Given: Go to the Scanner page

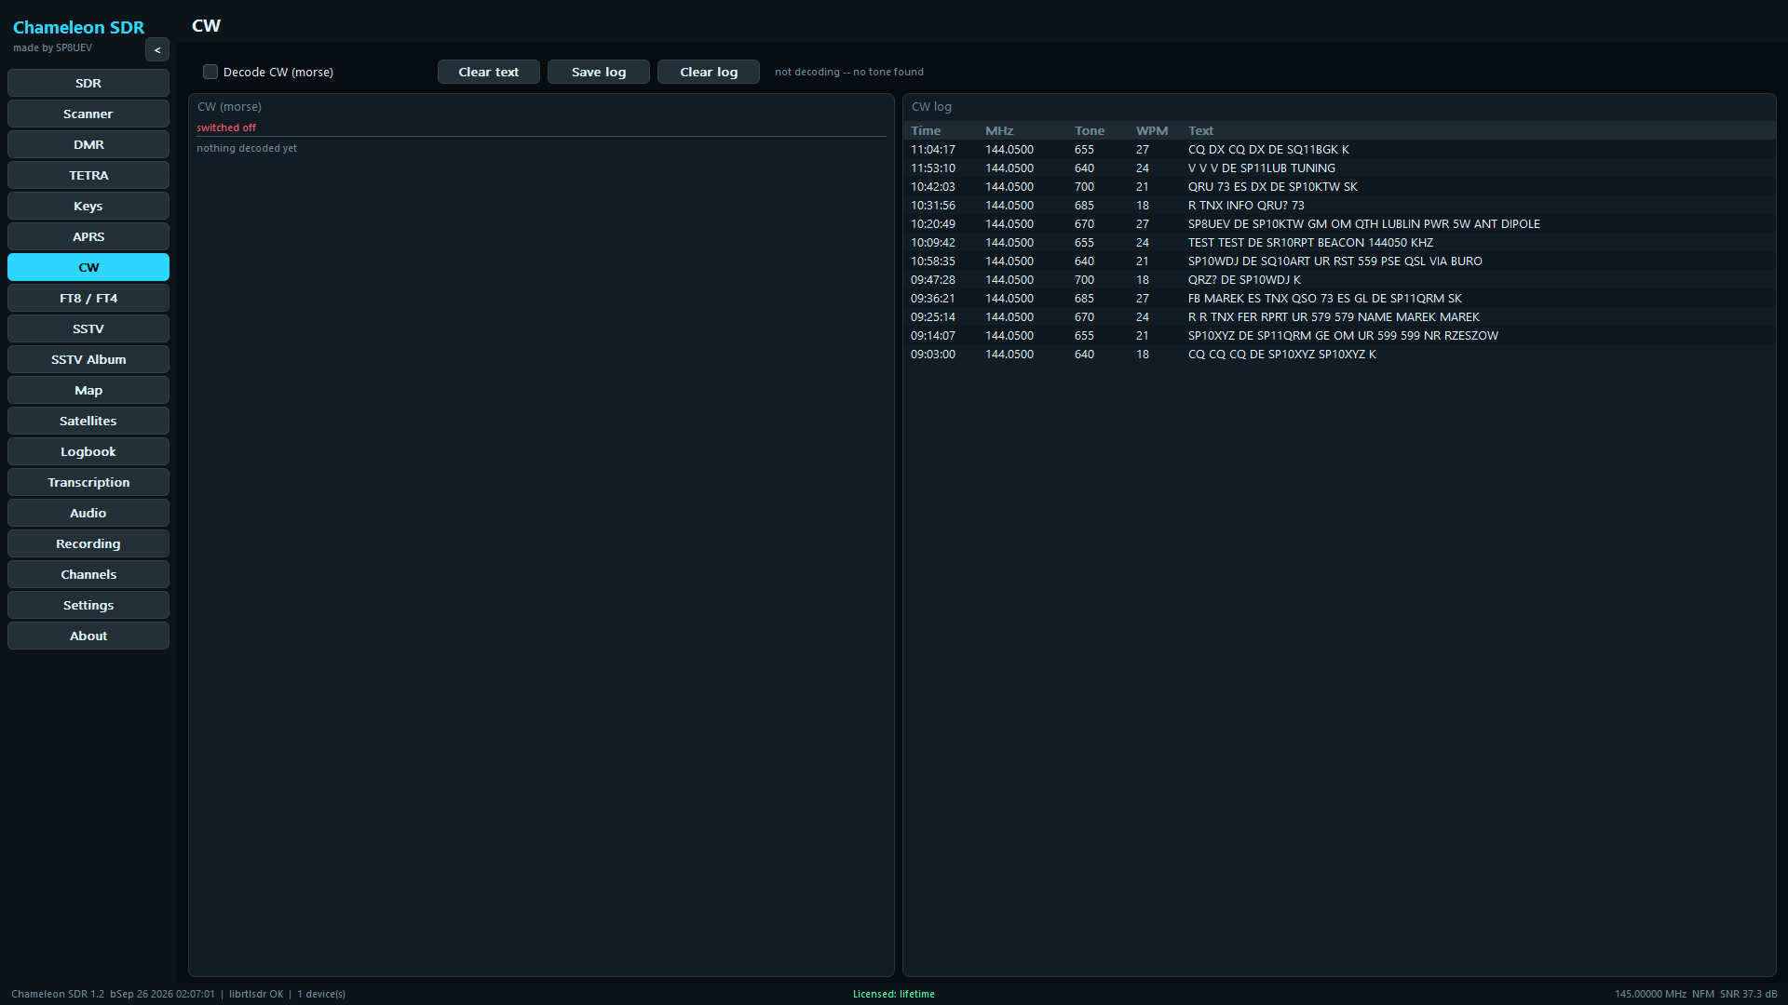Looking at the screenshot, I should [88, 114].
